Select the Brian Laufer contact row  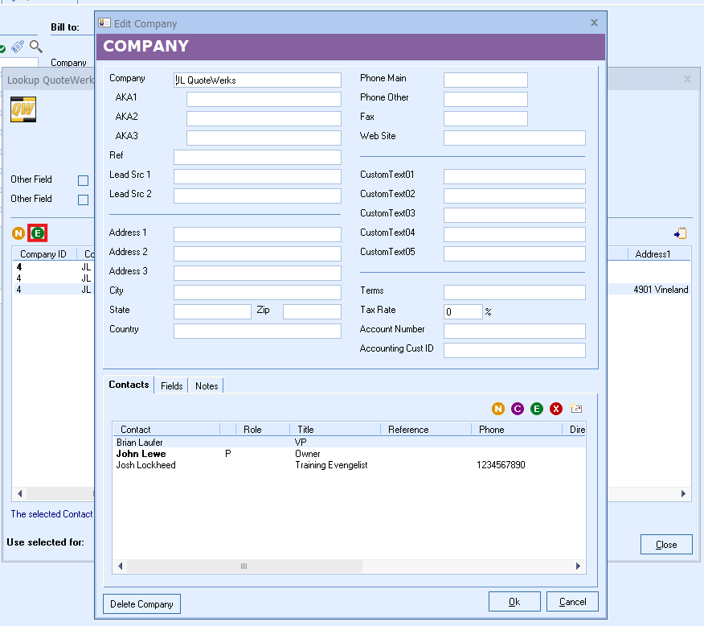click(349, 443)
